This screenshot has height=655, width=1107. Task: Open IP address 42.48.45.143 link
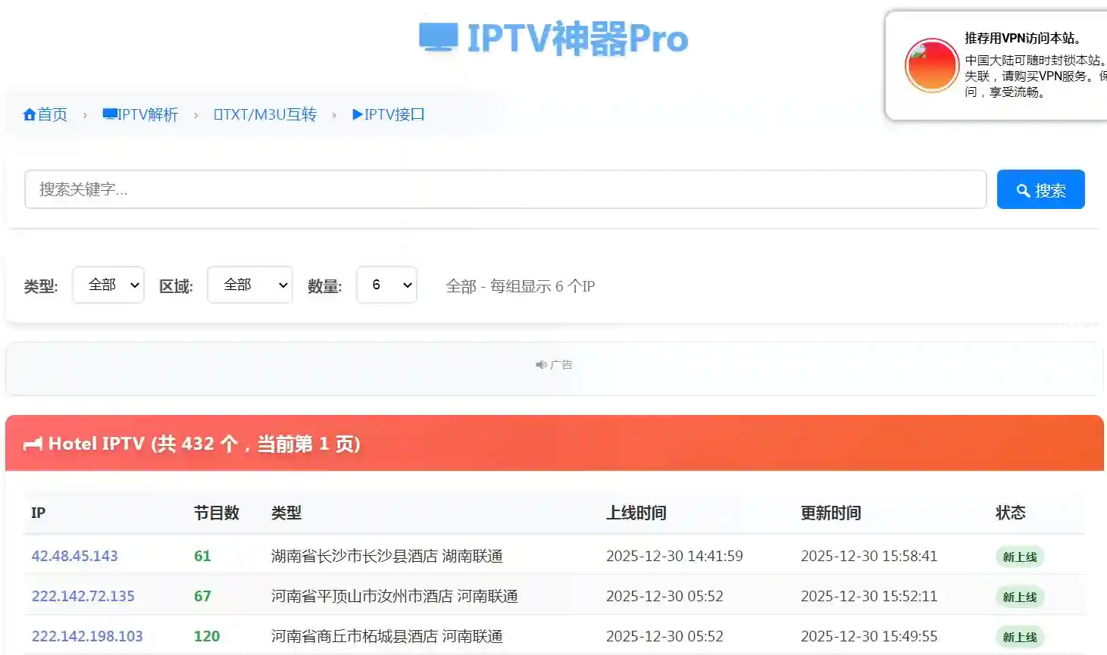(x=74, y=556)
